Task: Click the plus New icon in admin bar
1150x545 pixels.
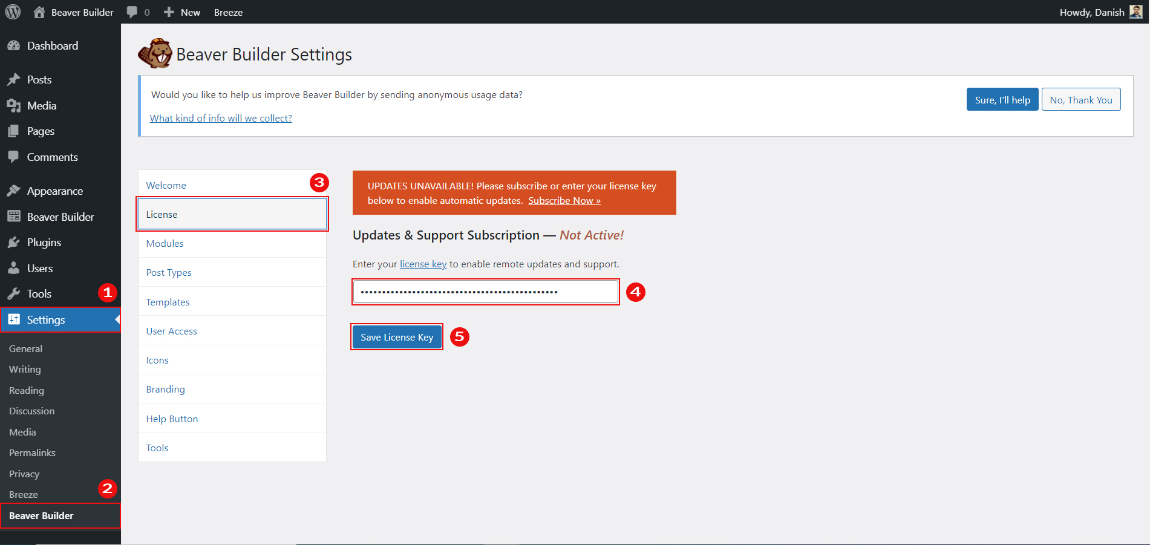Action: (169, 12)
